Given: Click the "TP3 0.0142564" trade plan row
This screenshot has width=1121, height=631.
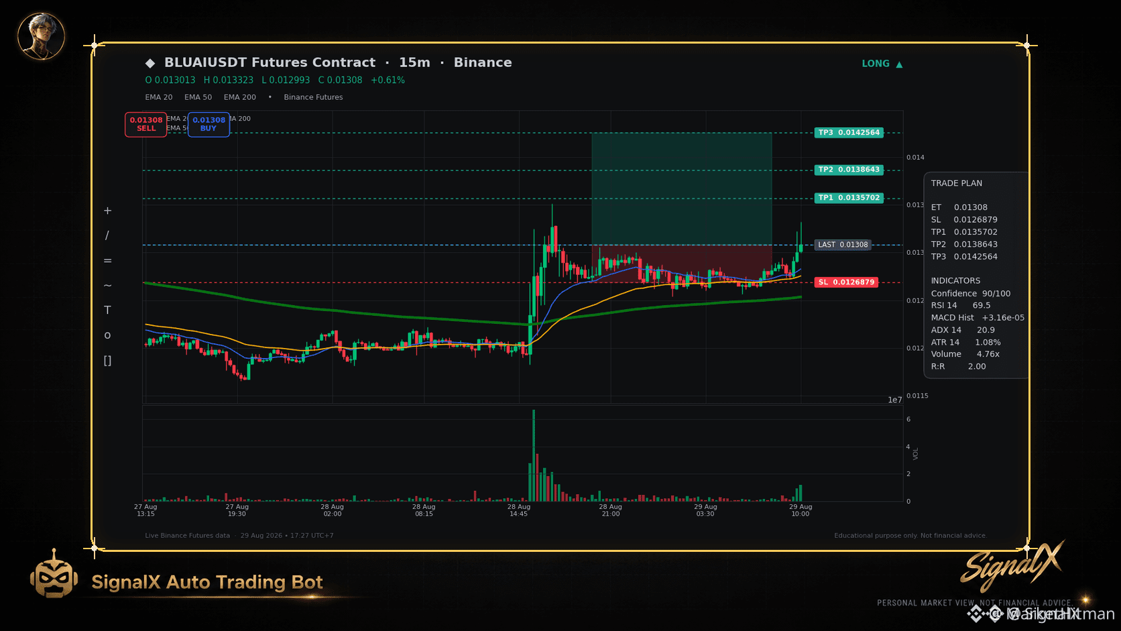Looking at the screenshot, I should pos(964,257).
